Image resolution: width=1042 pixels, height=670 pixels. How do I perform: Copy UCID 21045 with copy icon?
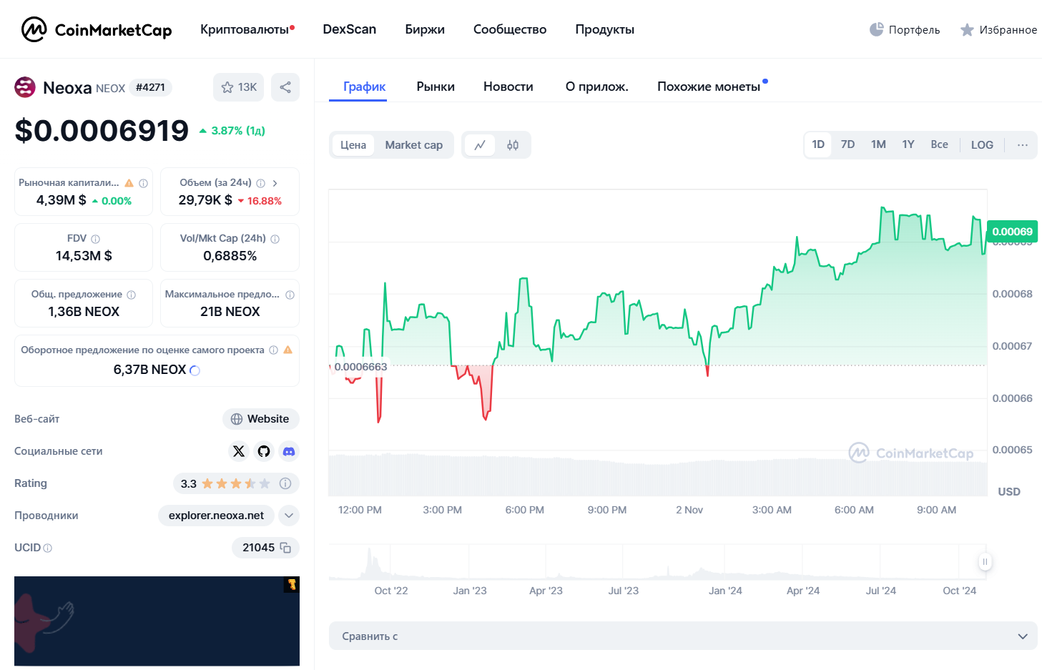(285, 548)
